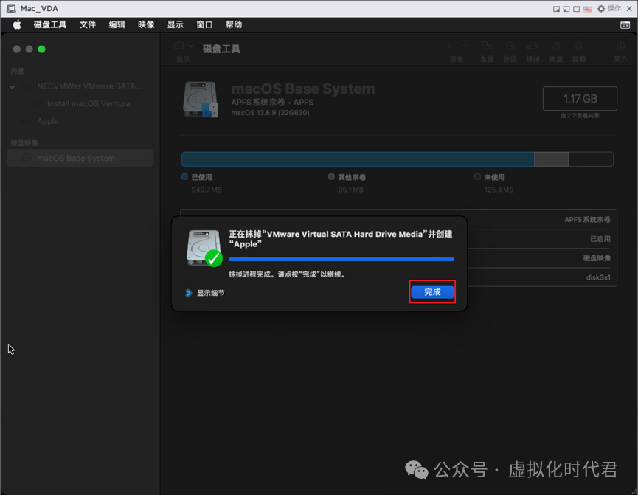Click the 1.17 GB capacity box
The width and height of the screenshot is (638, 495).
coord(580,99)
